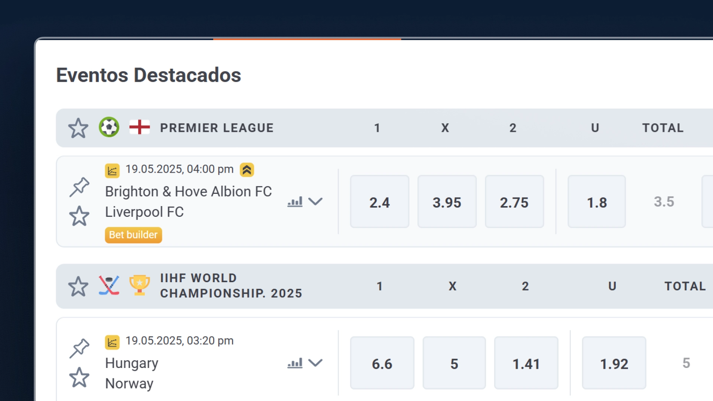Click the England flag icon
Screen dimensions: 713x401
pyautogui.click(x=140, y=127)
